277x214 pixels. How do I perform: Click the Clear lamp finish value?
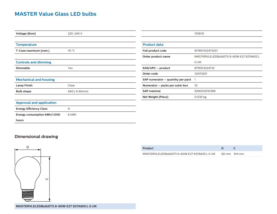[71, 85]
